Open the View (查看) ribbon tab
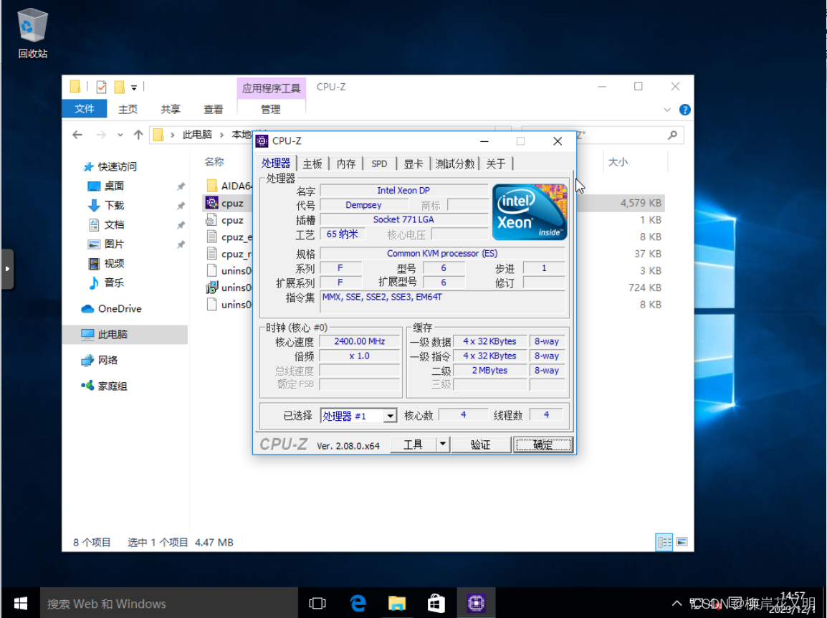827x618 pixels. pyautogui.click(x=213, y=109)
